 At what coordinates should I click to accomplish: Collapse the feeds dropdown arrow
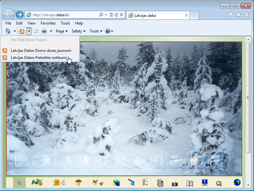(x=29, y=31)
